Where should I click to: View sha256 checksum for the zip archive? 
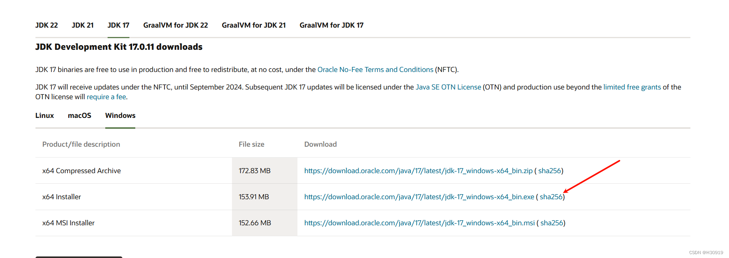pos(550,170)
